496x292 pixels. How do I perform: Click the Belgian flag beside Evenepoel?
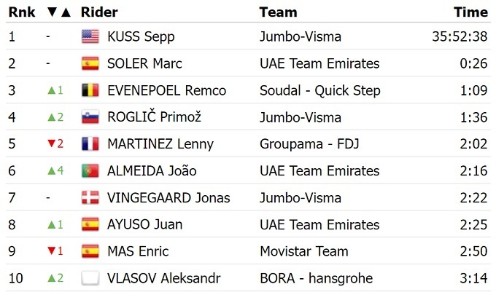pos(90,90)
